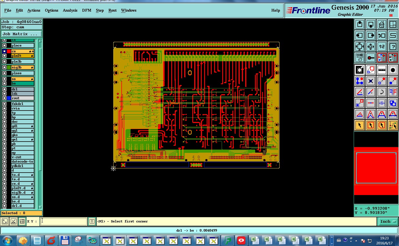Open the Analysis menu
Viewport: 399px width, 246px height.
[x=70, y=10]
